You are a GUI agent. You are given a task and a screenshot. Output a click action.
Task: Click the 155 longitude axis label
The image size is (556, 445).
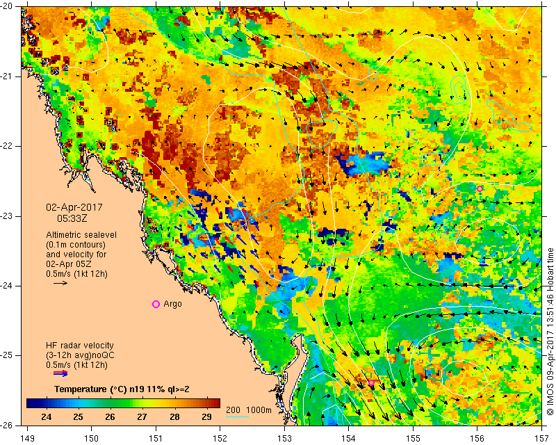(x=413, y=438)
